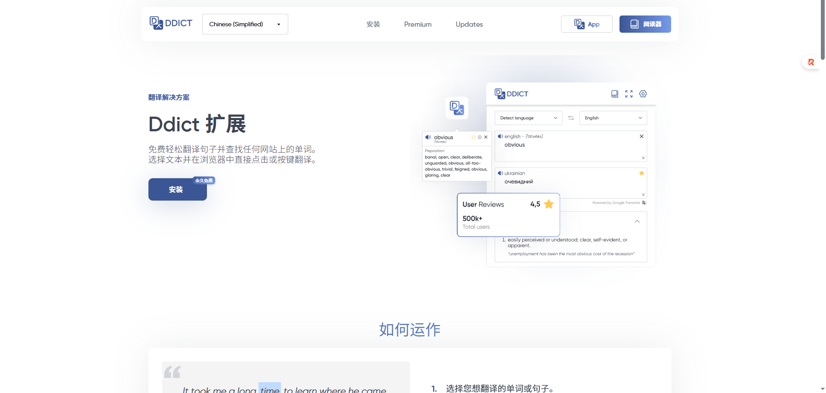826x393 pixels.
Task: Swap languages with the arrows icon
Action: tap(571, 118)
